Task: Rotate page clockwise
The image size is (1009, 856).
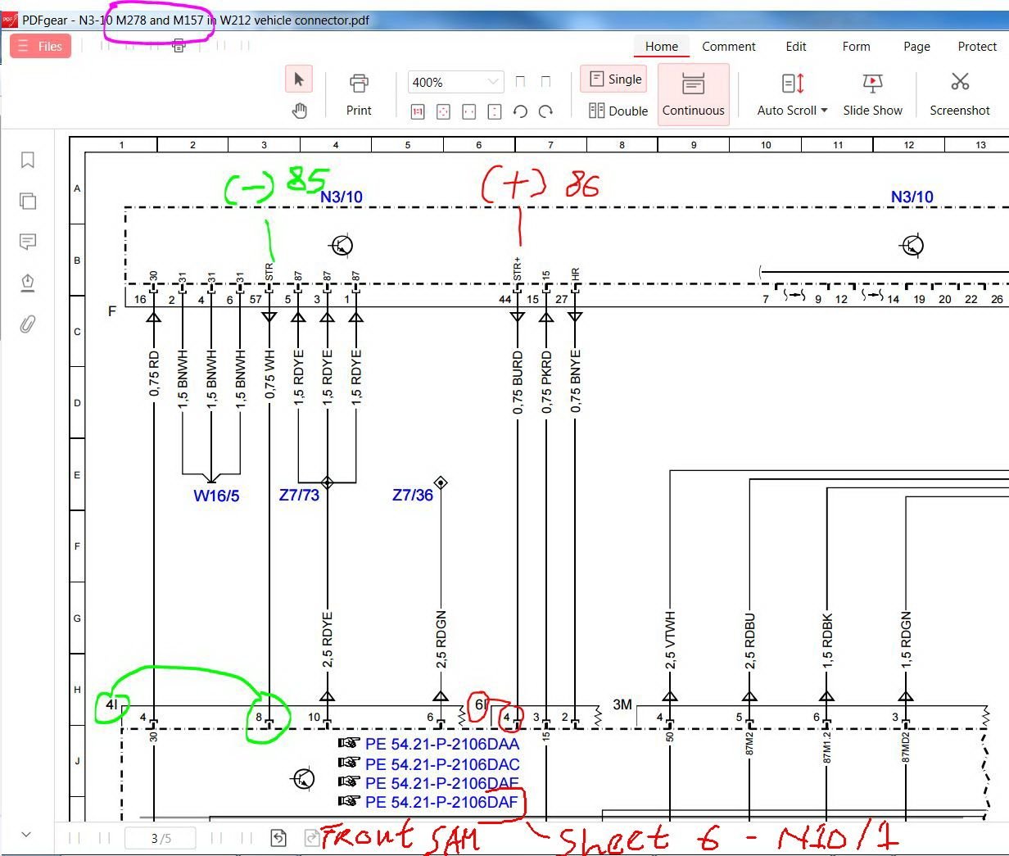Action: (x=546, y=111)
